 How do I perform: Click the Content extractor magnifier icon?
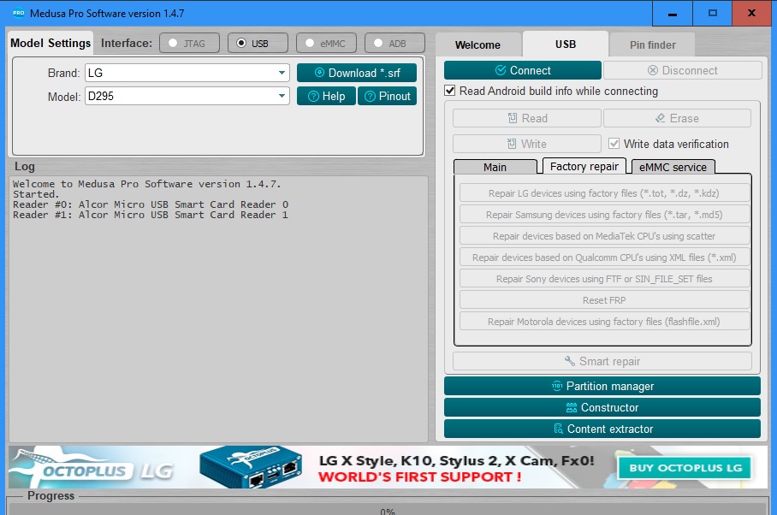tap(558, 429)
